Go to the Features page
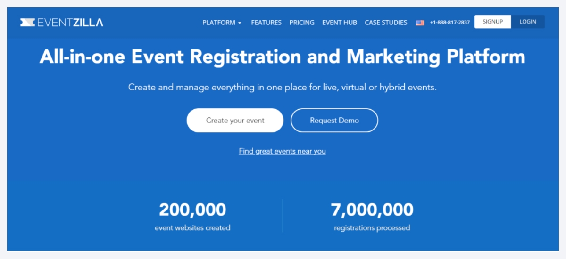 pyautogui.click(x=266, y=22)
